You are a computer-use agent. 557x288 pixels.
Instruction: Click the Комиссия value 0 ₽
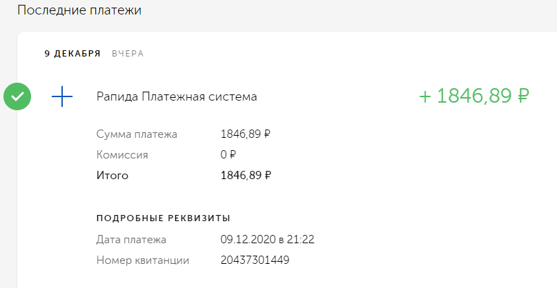click(x=228, y=155)
